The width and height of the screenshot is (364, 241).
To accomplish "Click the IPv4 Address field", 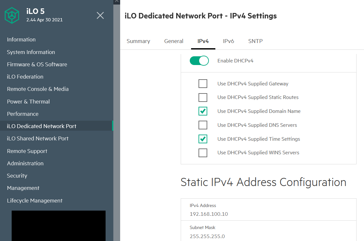I will pyautogui.click(x=268, y=210).
